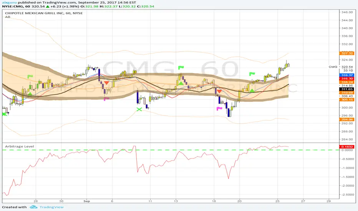This screenshot has width=358, height=211.
Task: Click the -1.0000 arbitrage axis label
Action: (347, 168)
